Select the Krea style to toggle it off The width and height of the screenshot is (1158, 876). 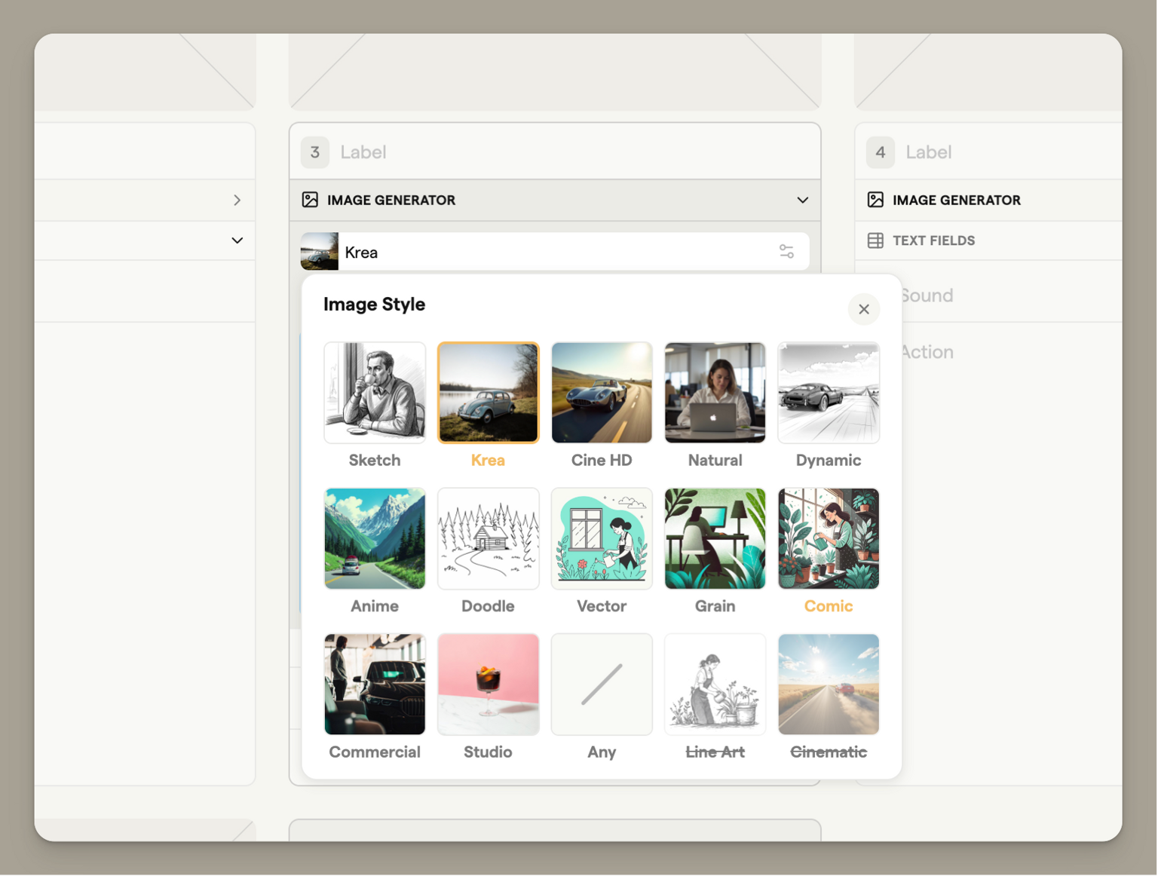tap(488, 393)
